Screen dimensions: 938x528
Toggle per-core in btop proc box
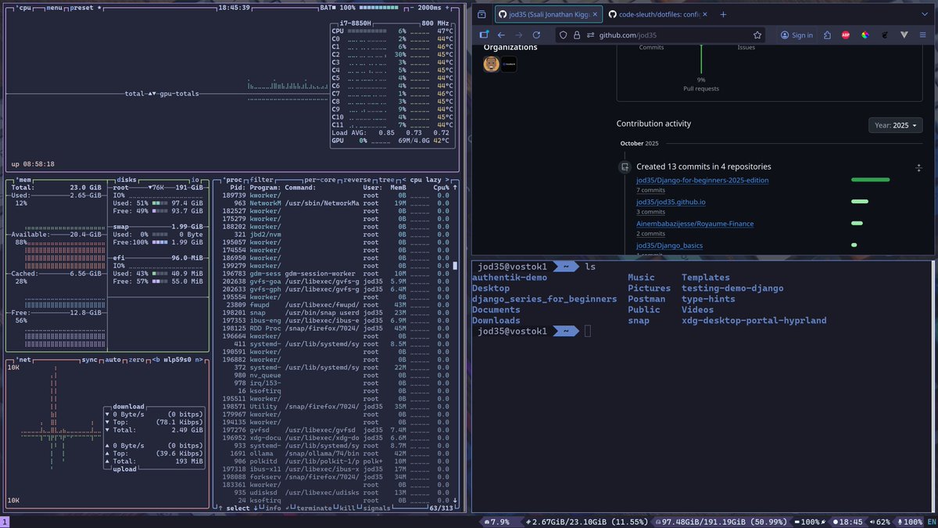click(320, 179)
